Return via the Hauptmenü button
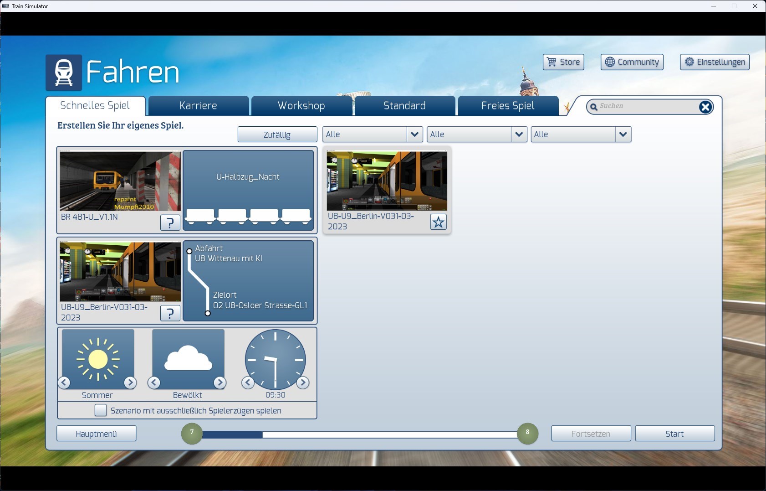Viewport: 766px width, 491px height. pos(97,434)
